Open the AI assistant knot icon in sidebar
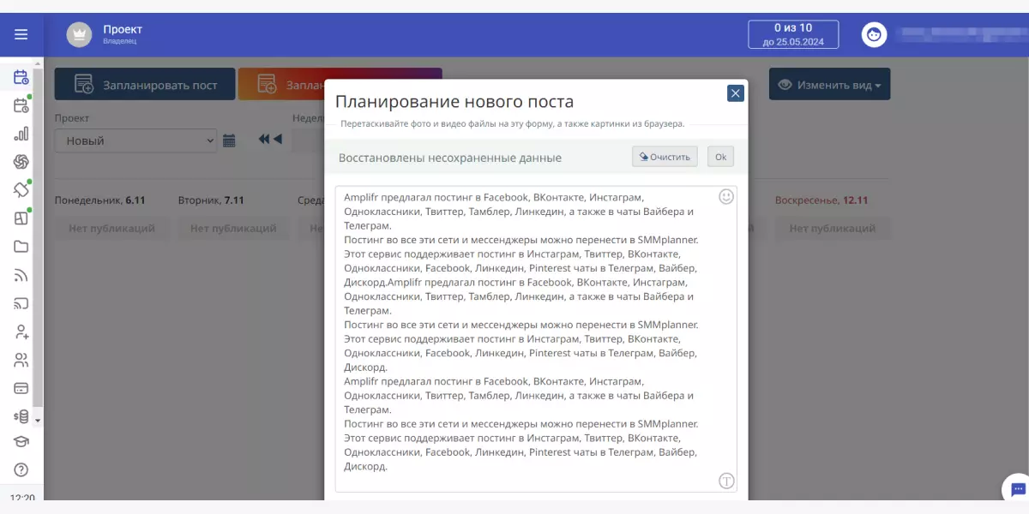Image resolution: width=1029 pixels, height=514 pixels. pos(21,162)
